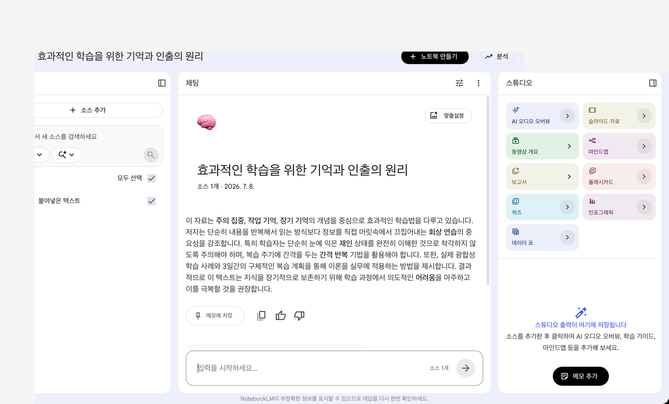Expand 마인드맵 chevron arrow
Image resolution: width=669 pixels, height=404 pixels.
point(644,146)
